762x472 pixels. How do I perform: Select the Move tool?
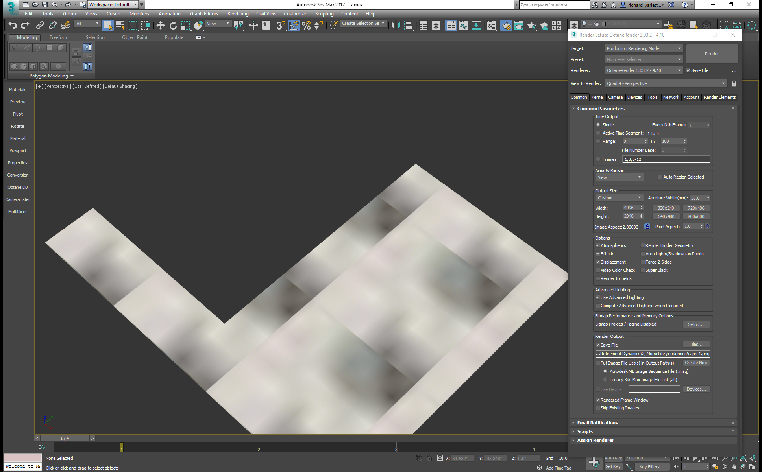point(160,25)
